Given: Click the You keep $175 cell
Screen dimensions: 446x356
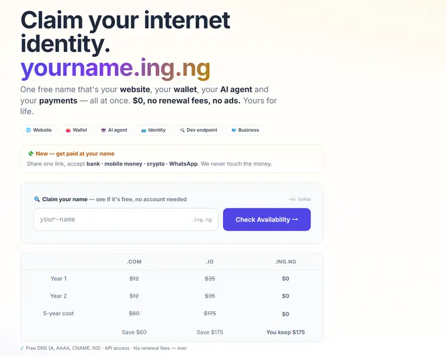Looking at the screenshot, I should click(x=285, y=332).
